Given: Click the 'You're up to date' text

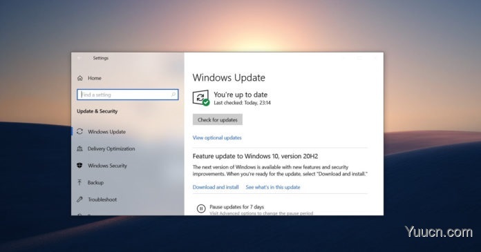Looking at the screenshot, I should click(240, 95).
